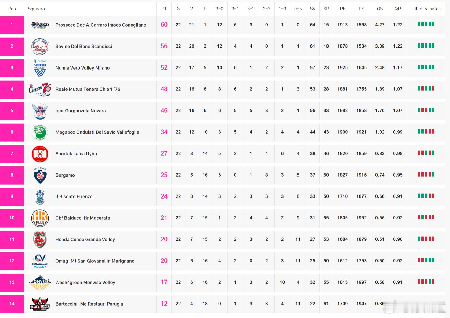Image resolution: width=450 pixels, height=318 pixels.
Task: Click the pink position 1 rank cell
Action: (12, 25)
